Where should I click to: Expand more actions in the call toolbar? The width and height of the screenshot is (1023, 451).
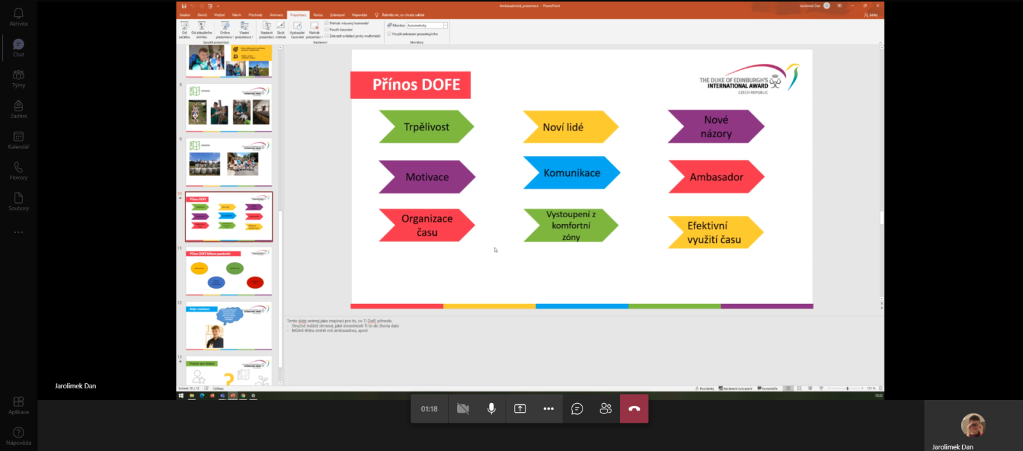pyautogui.click(x=549, y=409)
